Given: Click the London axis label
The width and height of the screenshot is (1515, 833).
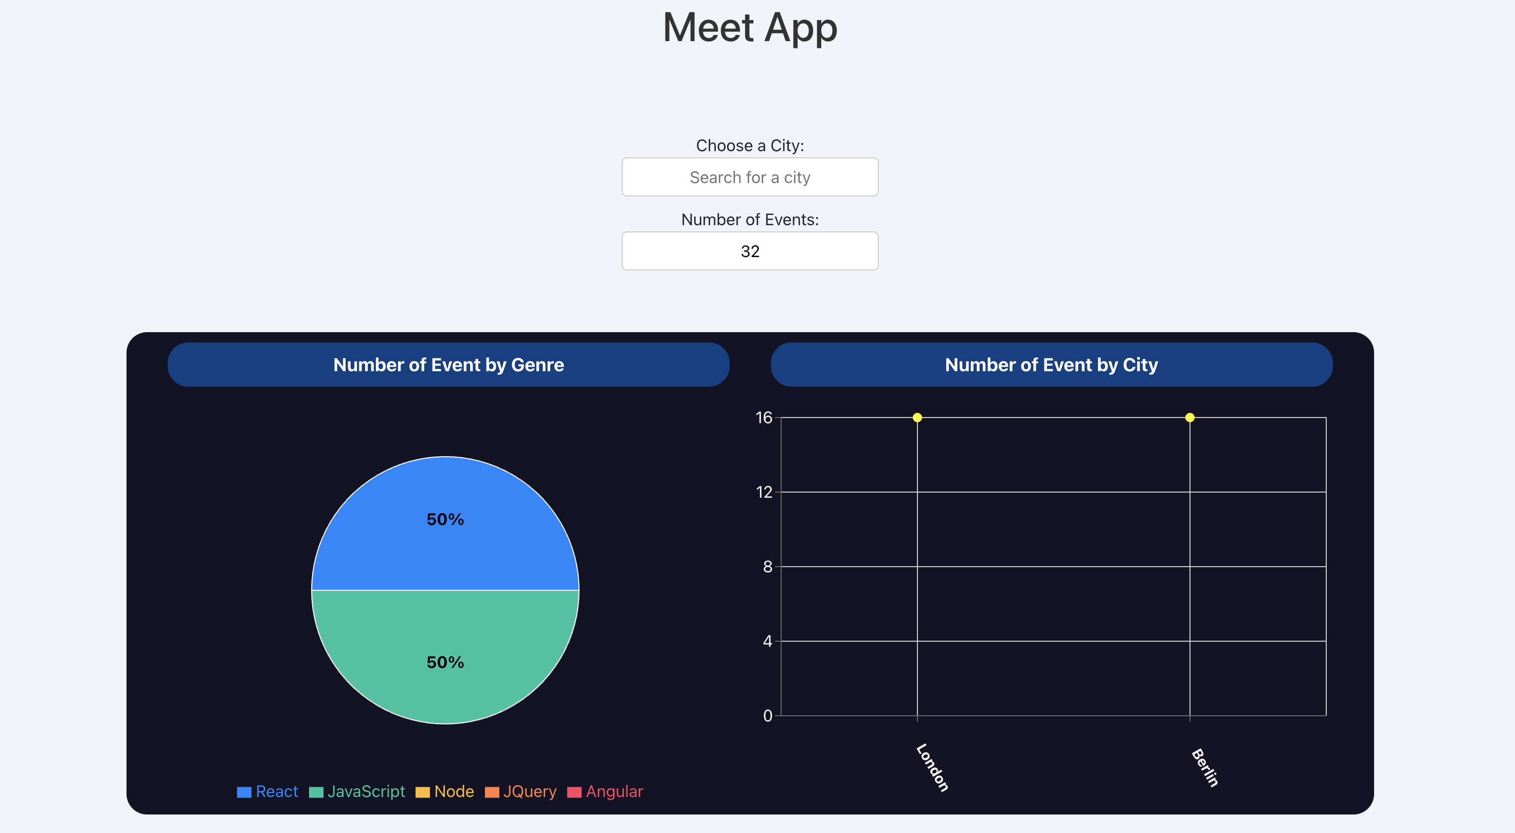Looking at the screenshot, I should click(x=932, y=768).
